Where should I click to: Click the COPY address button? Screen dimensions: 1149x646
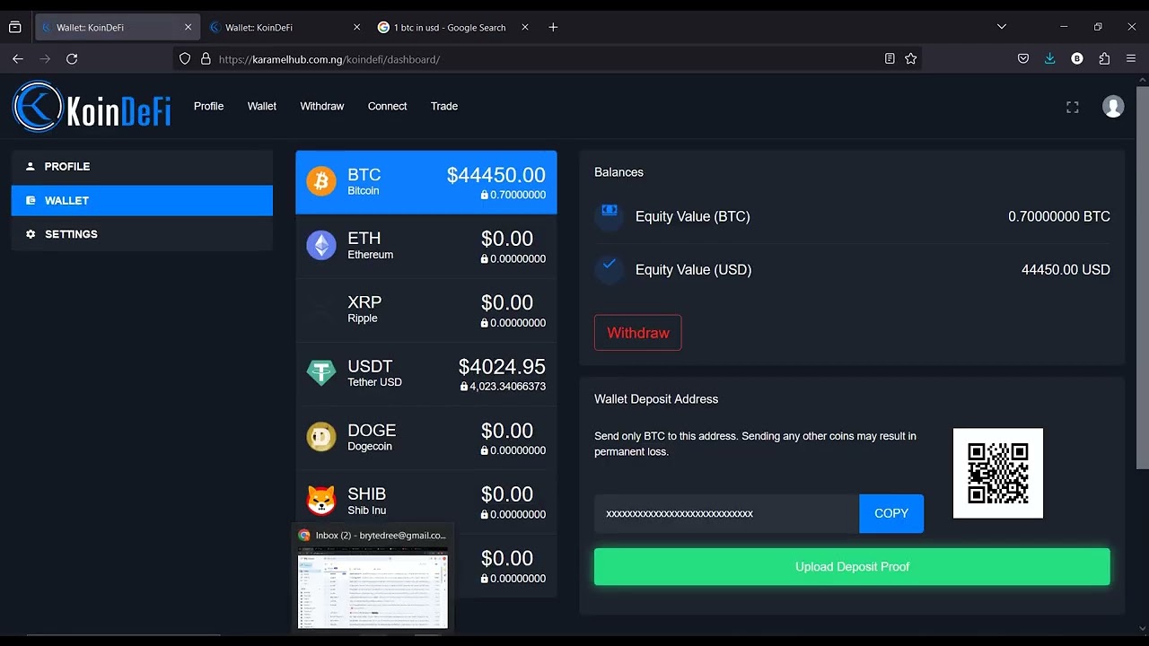click(x=891, y=513)
